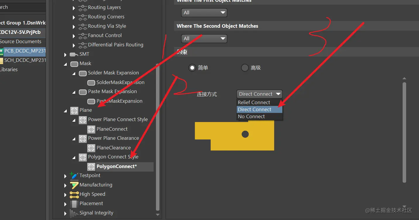This screenshot has width=419, height=220.
Task: Select the PlaneConnect rule label
Action: 112,129
